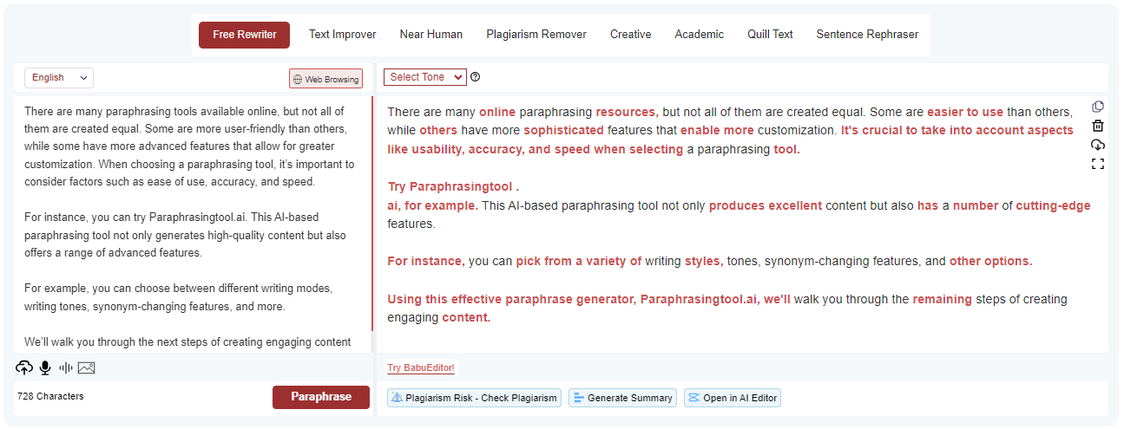Choose the Academic rewriting mode
This screenshot has width=1124, height=429.
[x=699, y=35]
